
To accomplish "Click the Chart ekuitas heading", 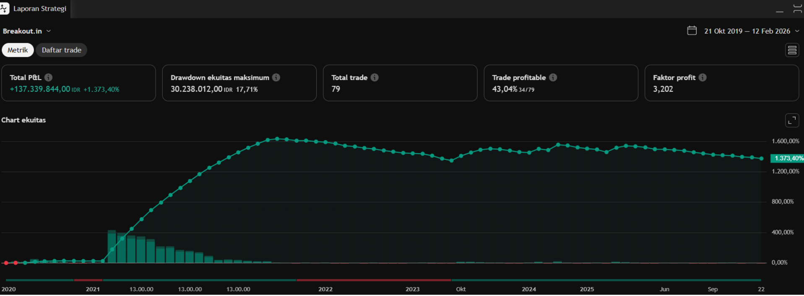I will [x=23, y=120].
